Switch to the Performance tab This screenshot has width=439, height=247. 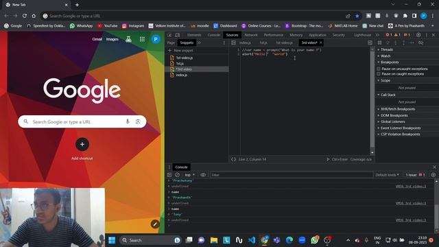274,35
